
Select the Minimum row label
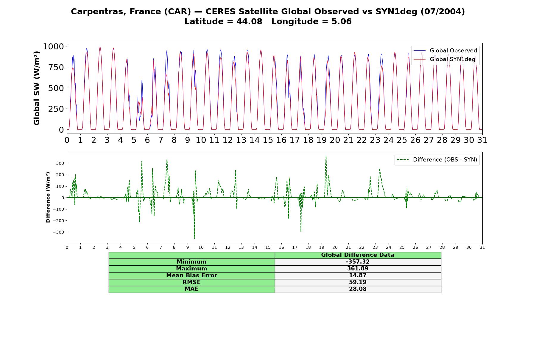[191, 262]
